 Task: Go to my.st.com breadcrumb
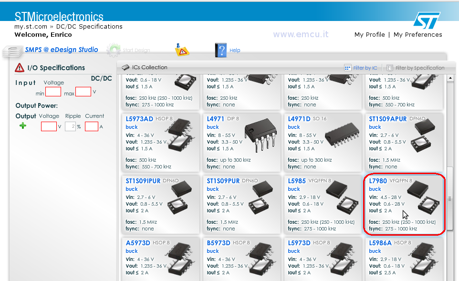pyautogui.click(x=31, y=27)
